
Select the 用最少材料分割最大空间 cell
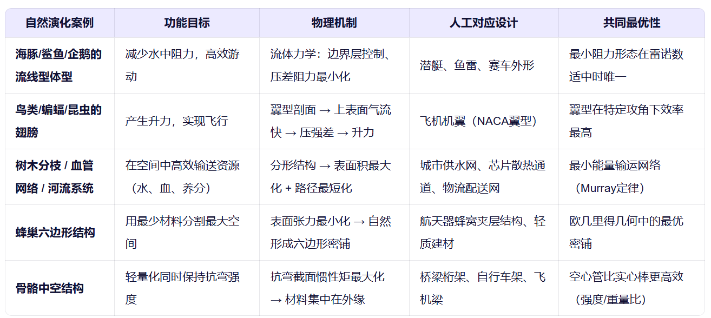(x=187, y=233)
